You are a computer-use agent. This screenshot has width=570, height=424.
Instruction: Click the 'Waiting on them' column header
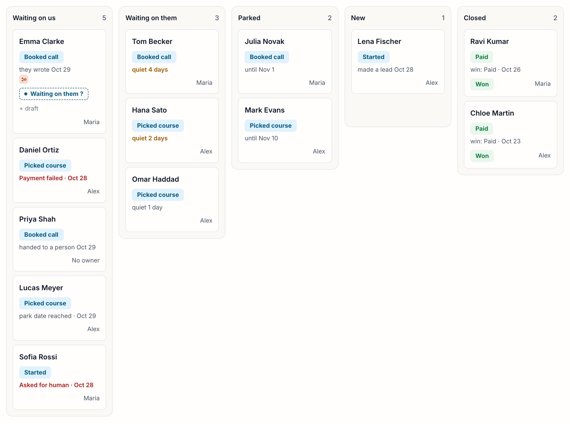point(151,18)
